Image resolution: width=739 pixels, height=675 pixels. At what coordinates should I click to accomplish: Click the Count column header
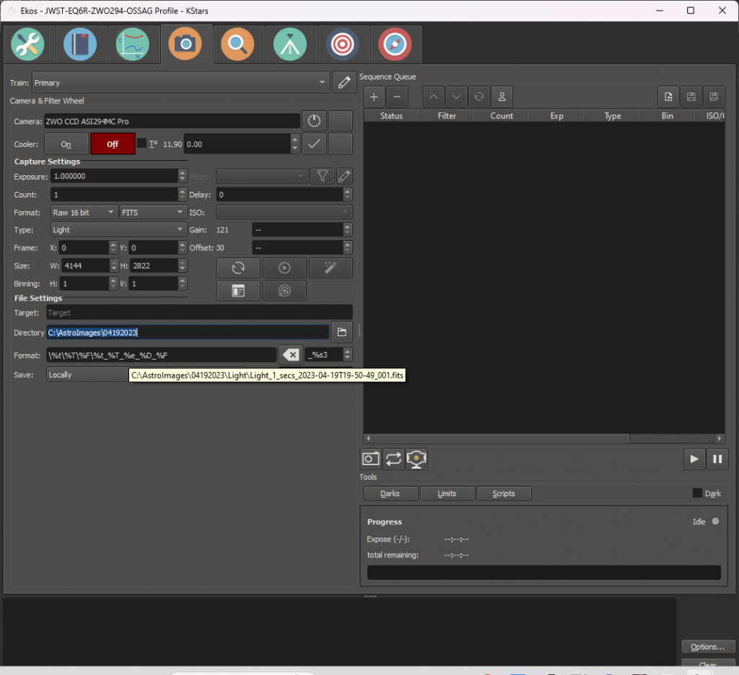point(502,116)
